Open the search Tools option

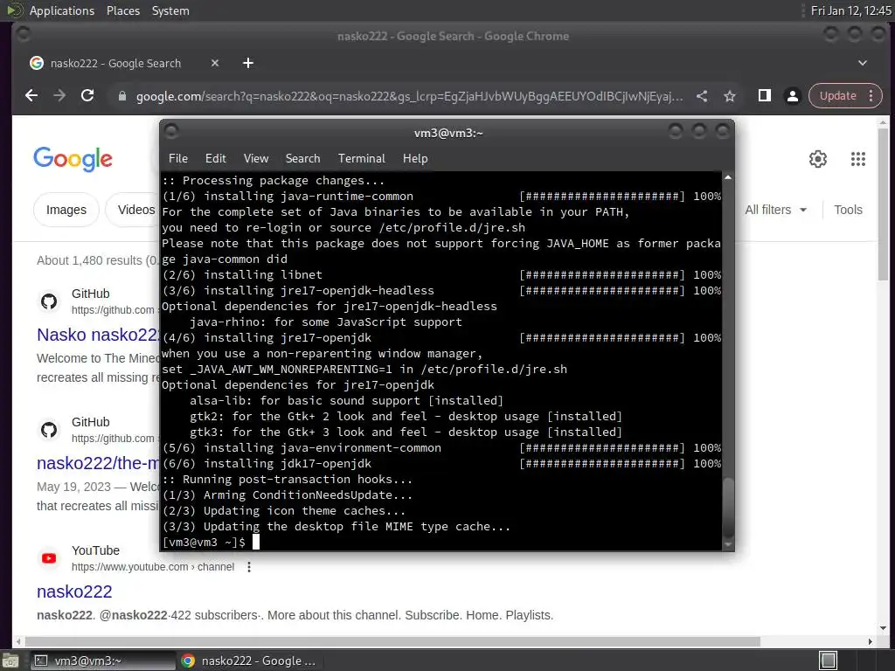pos(848,210)
